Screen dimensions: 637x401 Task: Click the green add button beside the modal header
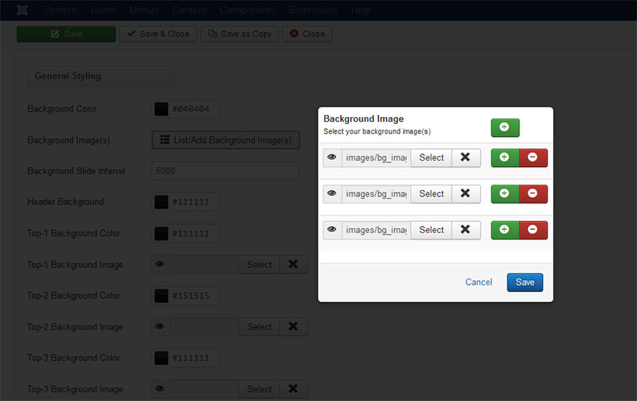point(505,127)
